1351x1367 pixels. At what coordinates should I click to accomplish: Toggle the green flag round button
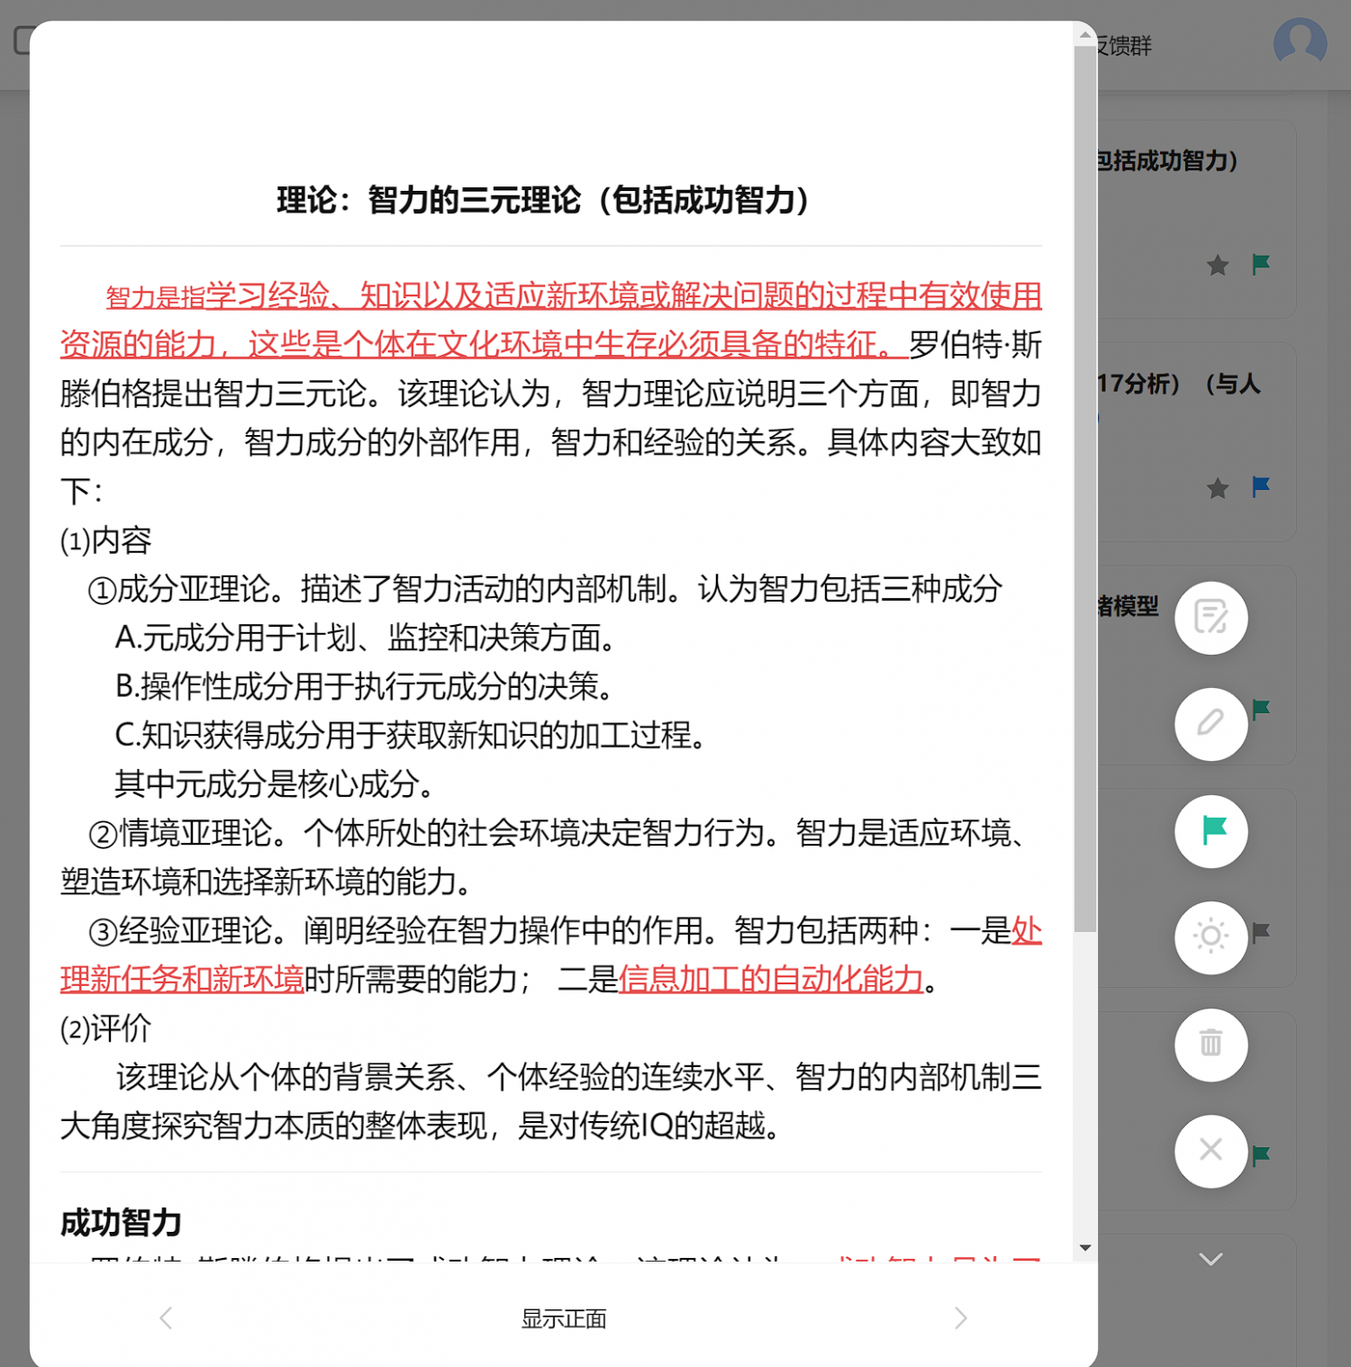(1210, 831)
